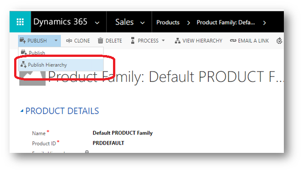Screen dimensions: 303x172
Task: Click the Delete trash can icon
Action: [x=101, y=40]
